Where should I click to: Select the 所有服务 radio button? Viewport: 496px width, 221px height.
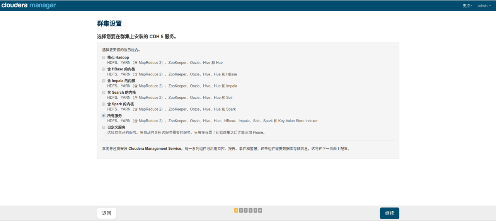pyautogui.click(x=104, y=115)
